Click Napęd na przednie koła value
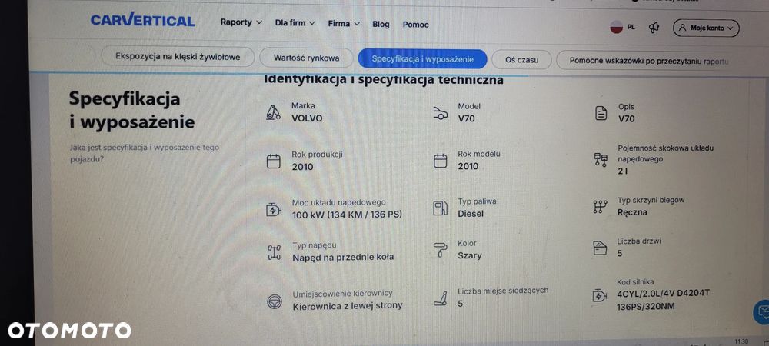The image size is (769, 346). (343, 258)
